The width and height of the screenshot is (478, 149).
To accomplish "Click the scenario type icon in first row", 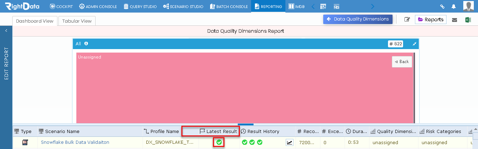I will 25,142.
